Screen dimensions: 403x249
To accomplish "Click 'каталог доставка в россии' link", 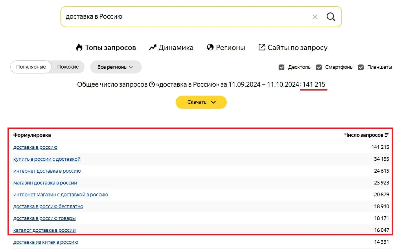I will click(x=45, y=230).
